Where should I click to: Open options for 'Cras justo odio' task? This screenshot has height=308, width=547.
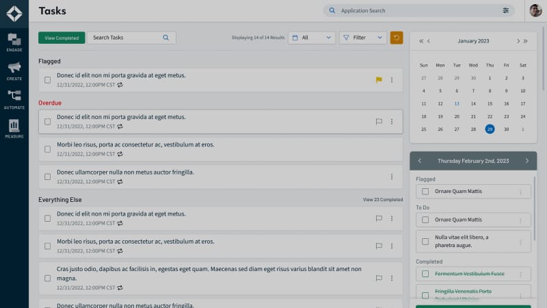tap(392, 279)
